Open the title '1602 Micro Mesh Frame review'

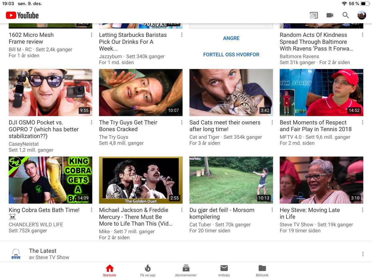[x=31, y=38]
